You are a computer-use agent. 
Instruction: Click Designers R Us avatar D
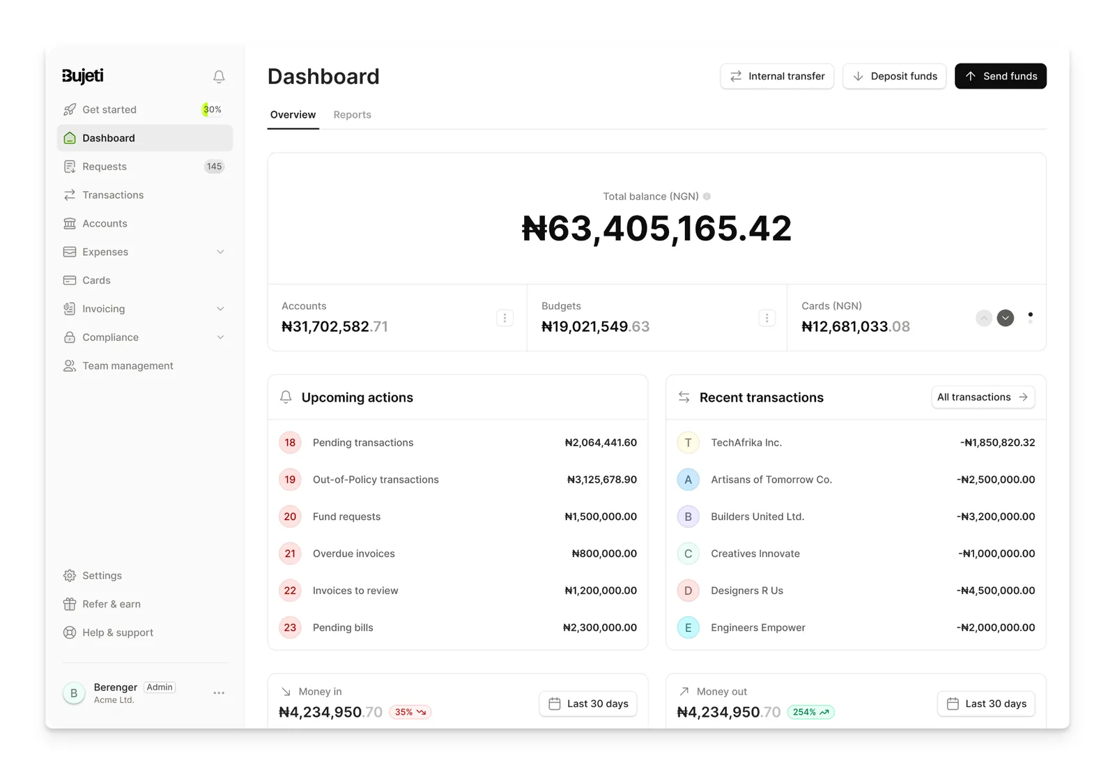pyautogui.click(x=688, y=591)
